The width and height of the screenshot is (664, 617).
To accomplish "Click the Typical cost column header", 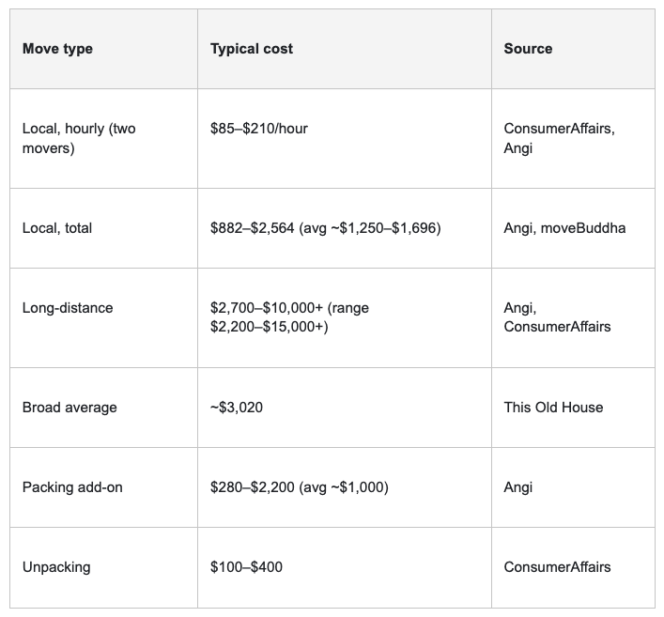I will [251, 49].
